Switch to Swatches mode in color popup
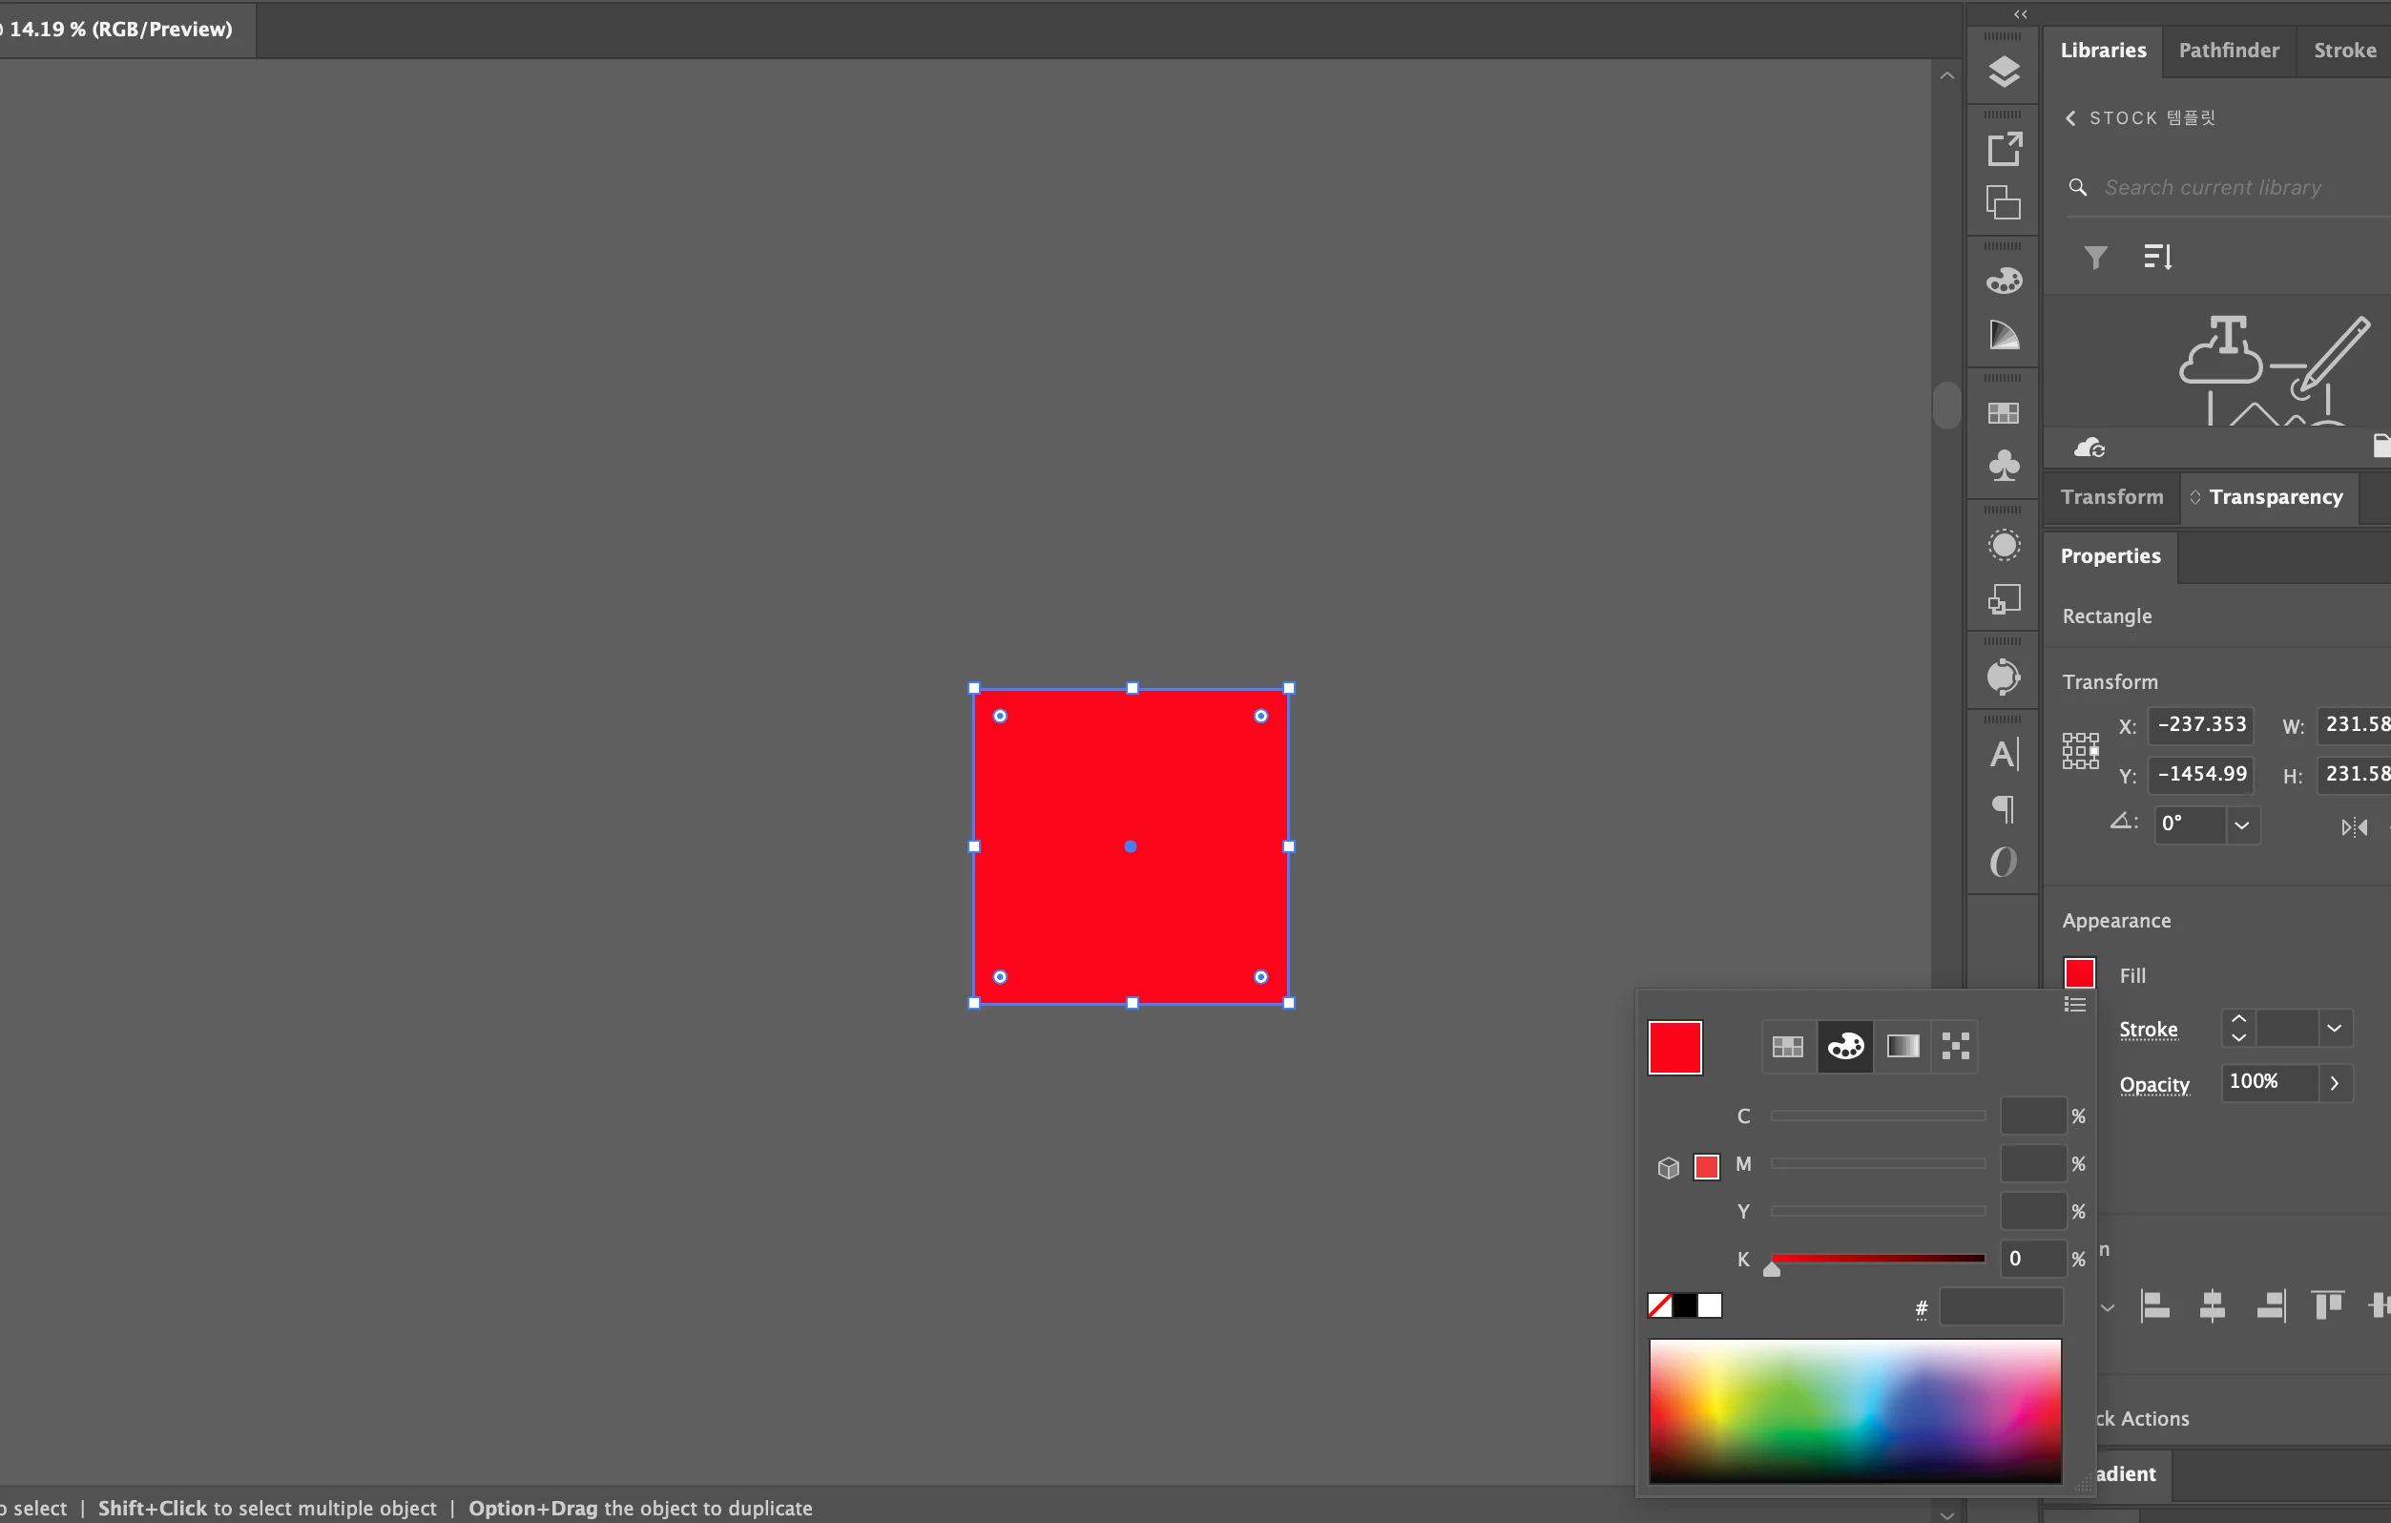The height and width of the screenshot is (1523, 2391). click(x=1787, y=1047)
